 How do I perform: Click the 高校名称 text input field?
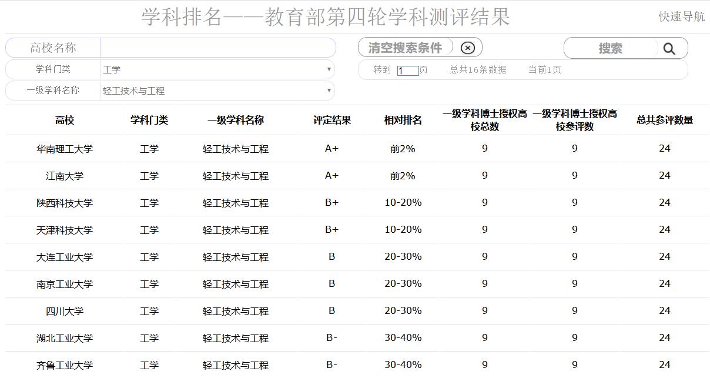pyautogui.click(x=217, y=48)
